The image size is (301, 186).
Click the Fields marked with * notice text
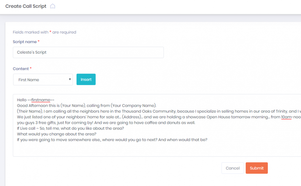[44, 32]
